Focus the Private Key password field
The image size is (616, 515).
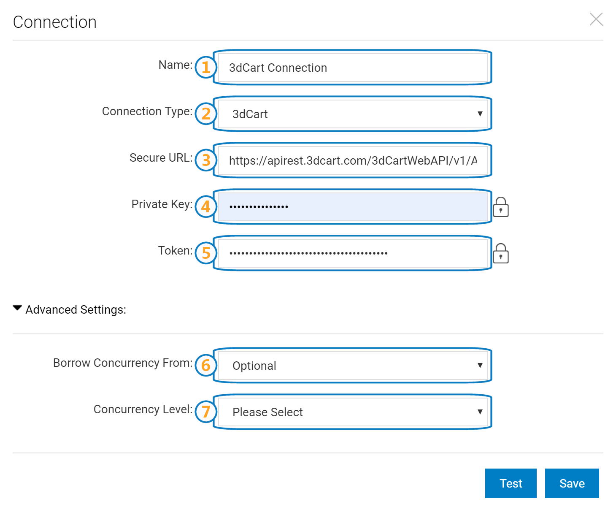click(353, 207)
